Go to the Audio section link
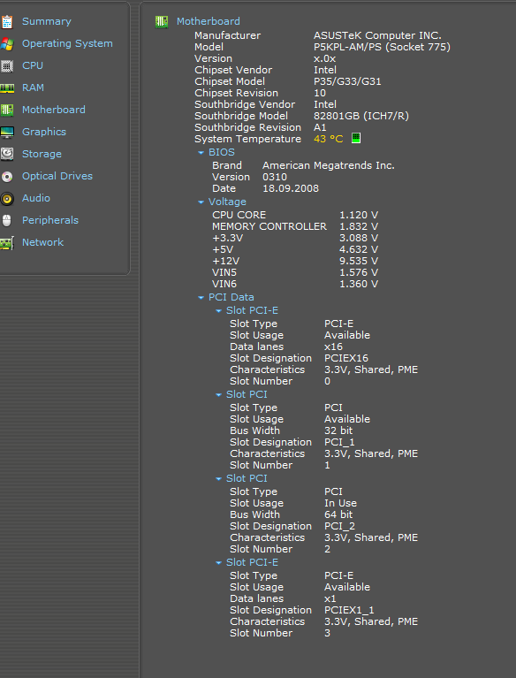Screen dimensions: 516x678 36,198
